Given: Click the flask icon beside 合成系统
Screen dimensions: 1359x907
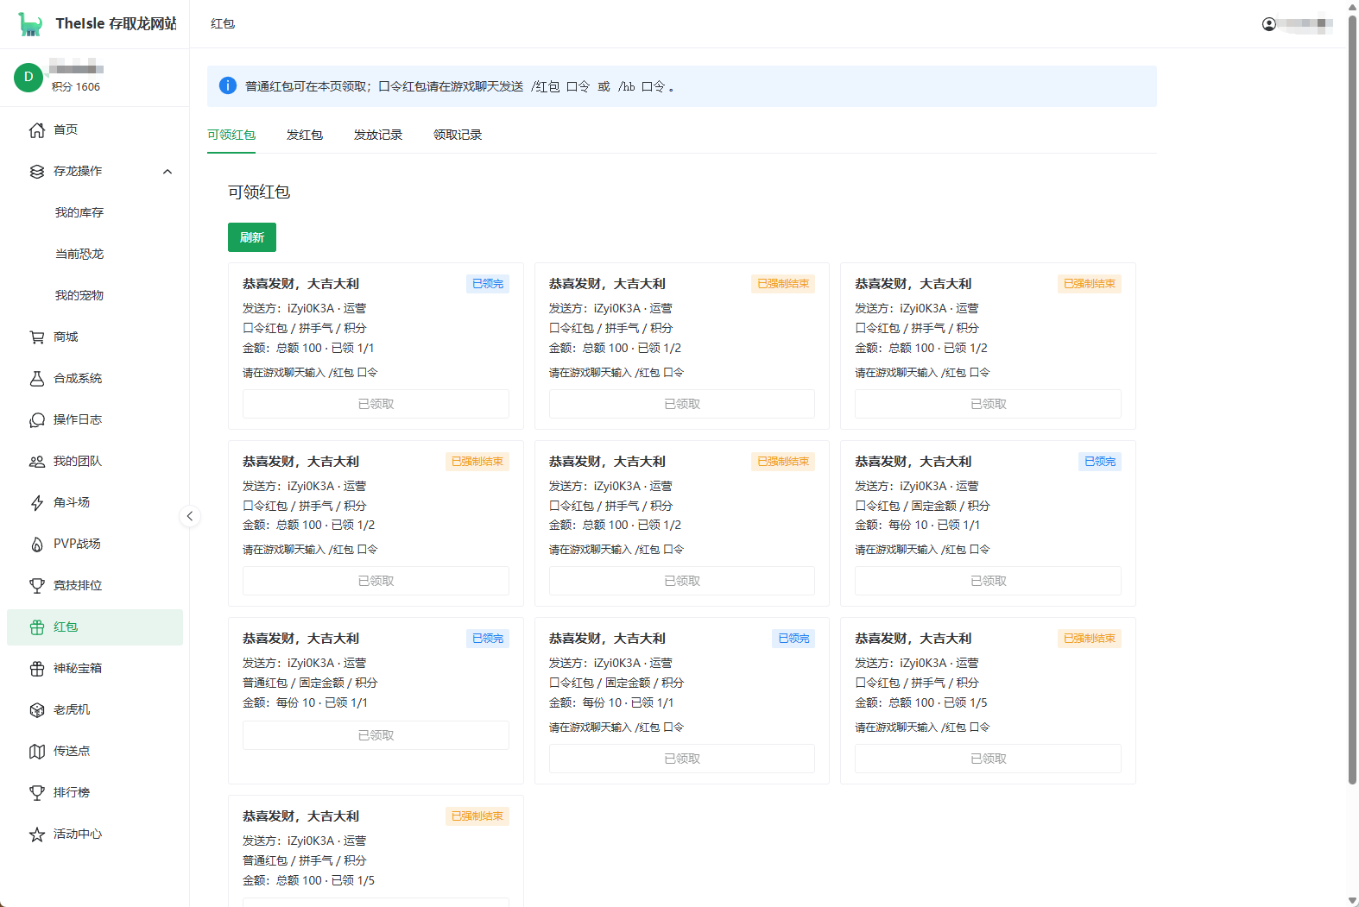Looking at the screenshot, I should tap(37, 379).
